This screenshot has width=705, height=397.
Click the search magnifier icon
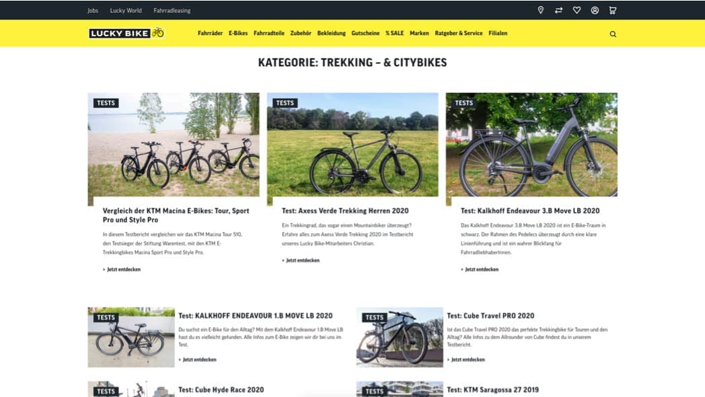pyautogui.click(x=613, y=34)
